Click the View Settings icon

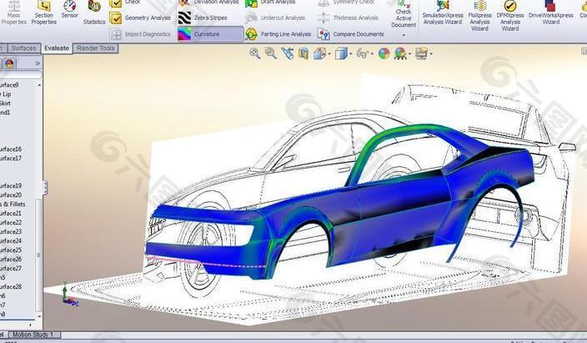coord(422,53)
